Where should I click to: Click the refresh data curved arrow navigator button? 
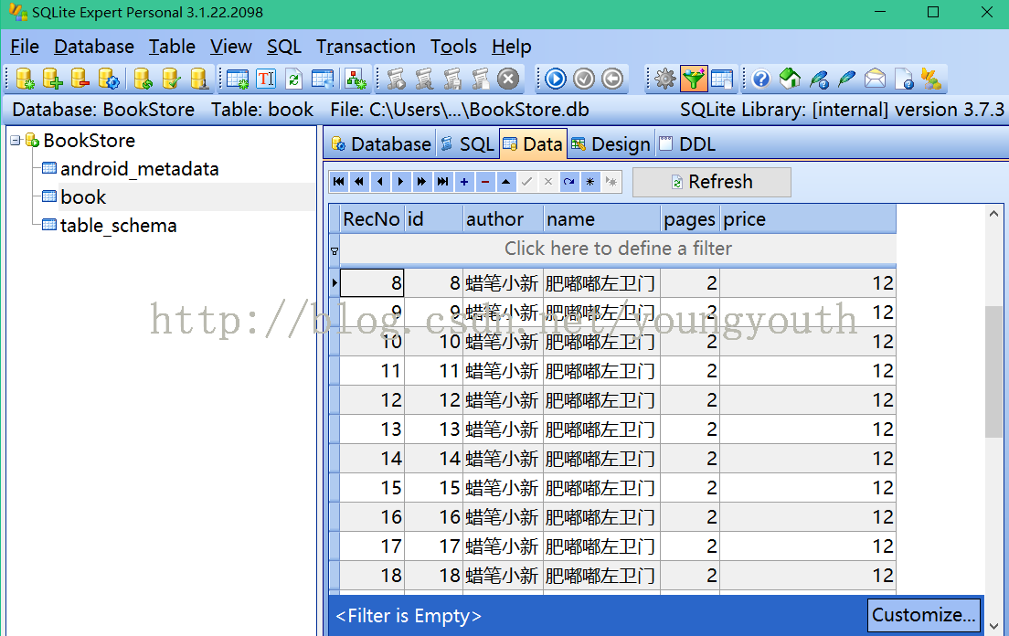[568, 182]
